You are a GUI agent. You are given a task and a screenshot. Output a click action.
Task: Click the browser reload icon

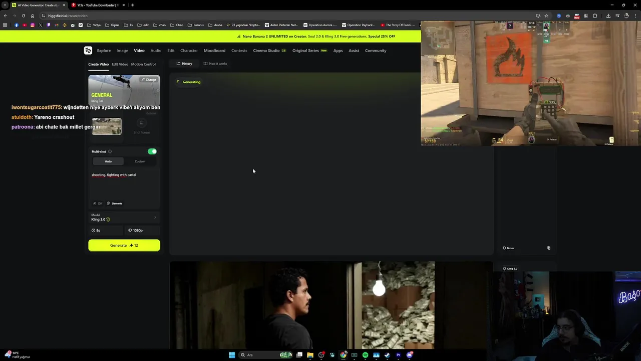(23, 16)
